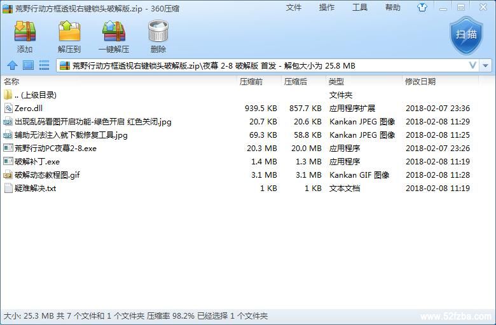Select 破解动态教程图.gif file name
Image resolution: width=496 pixels, height=325 pixels.
coord(47,175)
